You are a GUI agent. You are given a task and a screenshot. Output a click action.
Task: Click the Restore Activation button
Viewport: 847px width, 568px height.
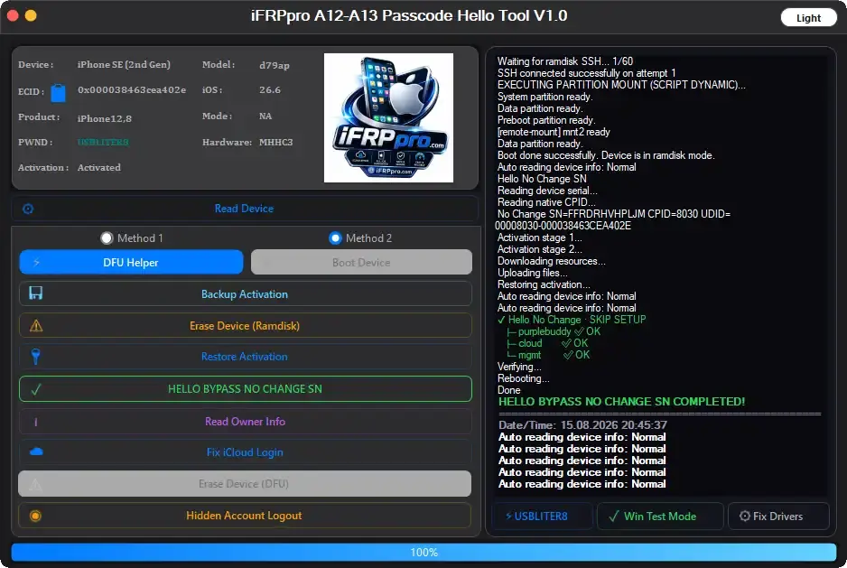(x=245, y=357)
